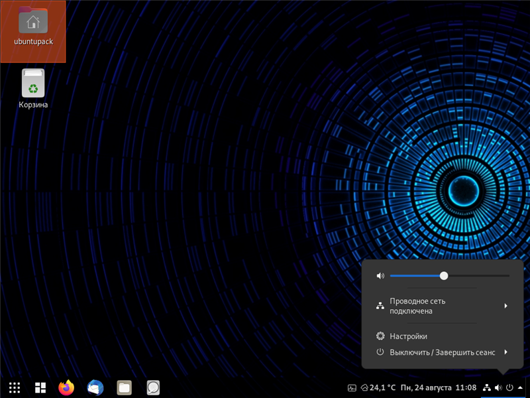Image resolution: width=530 pixels, height=398 pixels.
Task: Expand the Проводное сеть подключена submenu
Action: point(442,306)
